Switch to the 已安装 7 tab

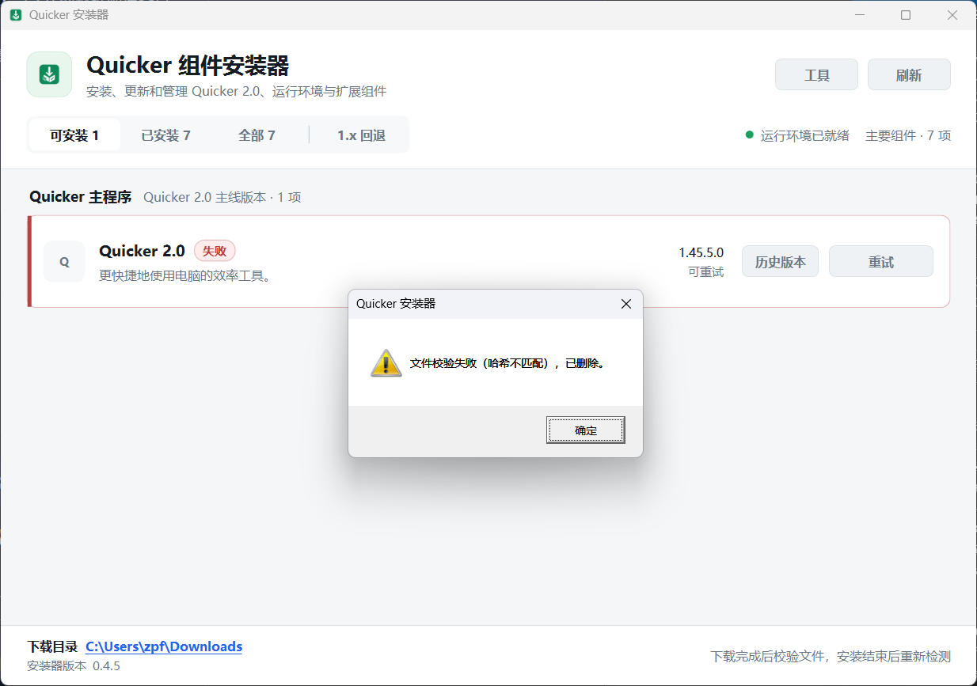pos(165,135)
